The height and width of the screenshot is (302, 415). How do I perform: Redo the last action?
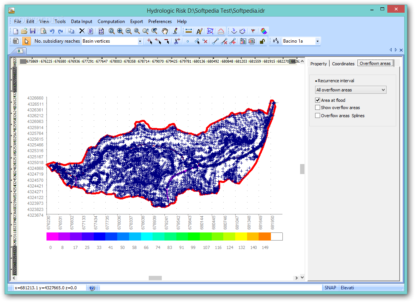tap(60, 31)
